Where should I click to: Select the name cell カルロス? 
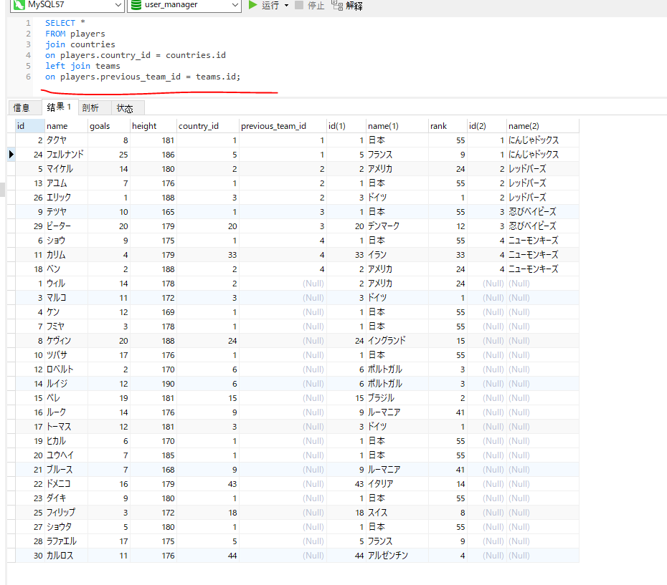pyautogui.click(x=66, y=555)
